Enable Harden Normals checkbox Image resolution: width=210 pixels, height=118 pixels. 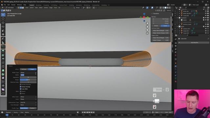[x=20, y=85]
